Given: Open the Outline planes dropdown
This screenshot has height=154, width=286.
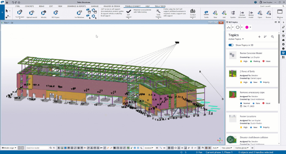Looking at the screenshot, I should coord(242,148).
